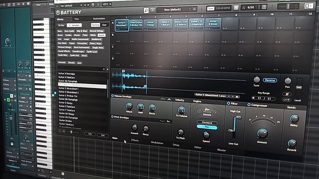Select the row A cell labeled A Nostalgia
319x179 pixels.
196,24
